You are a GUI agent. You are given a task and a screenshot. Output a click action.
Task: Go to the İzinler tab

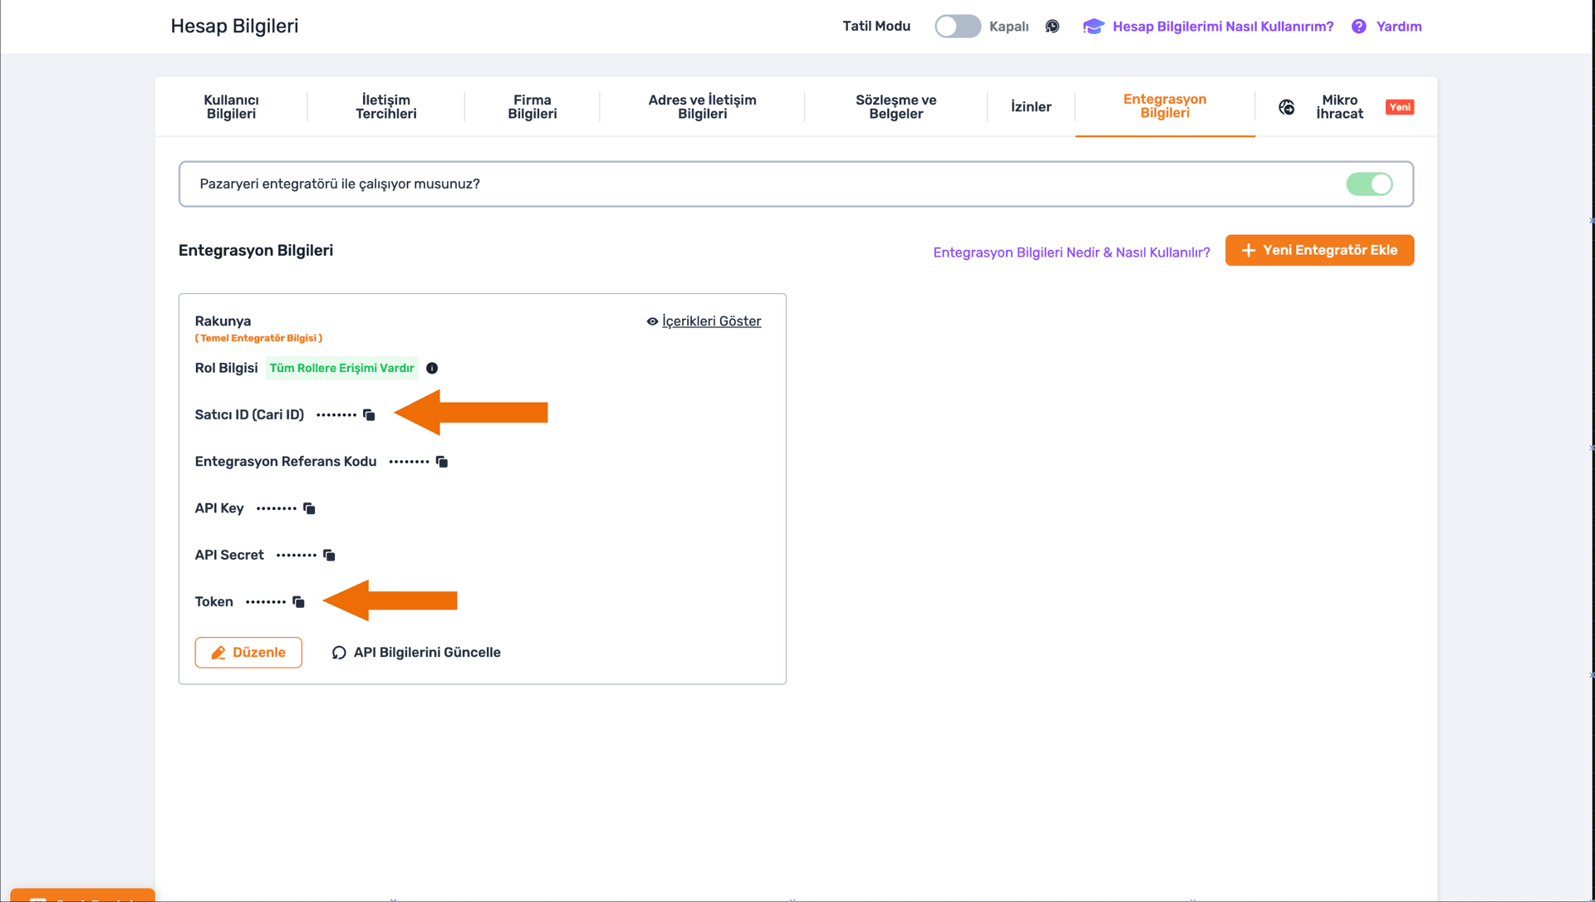pyautogui.click(x=1031, y=106)
